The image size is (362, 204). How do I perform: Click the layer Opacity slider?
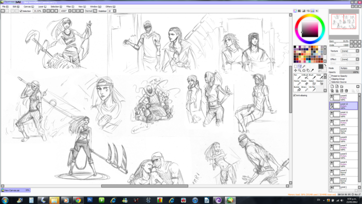click(x=349, y=72)
